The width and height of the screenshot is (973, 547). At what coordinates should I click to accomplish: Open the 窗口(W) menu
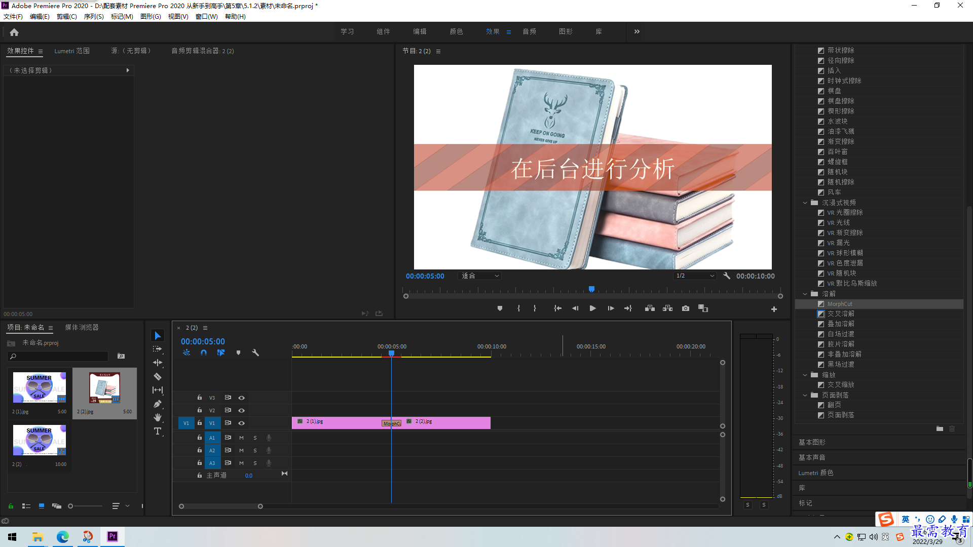coord(206,17)
